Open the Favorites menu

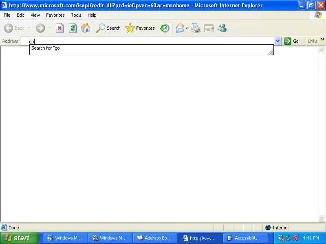[x=55, y=15]
